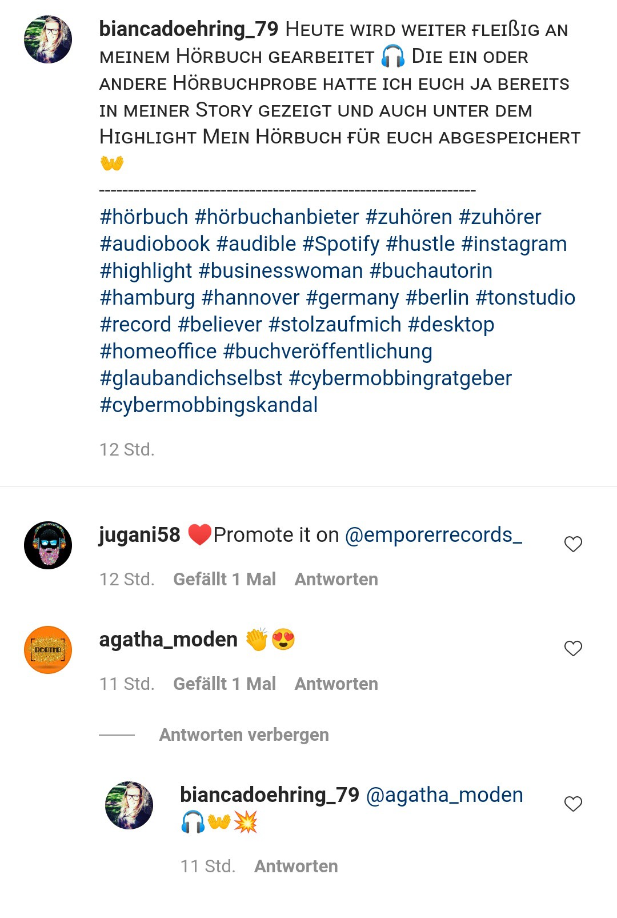This screenshot has height=918, width=617.
Task: View likes 'Gefällt 1 Mal' on agatha_moden's comment
Action: (225, 684)
